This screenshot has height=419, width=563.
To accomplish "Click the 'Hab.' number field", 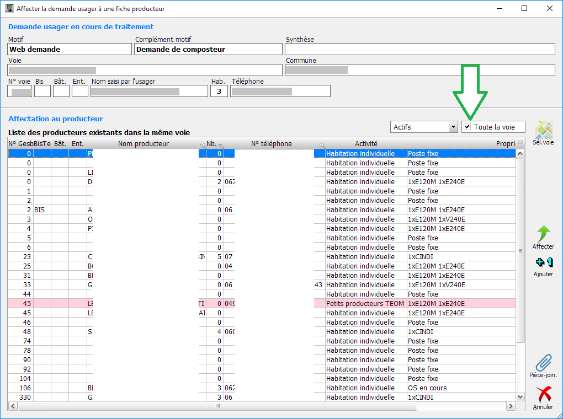I will coord(219,91).
